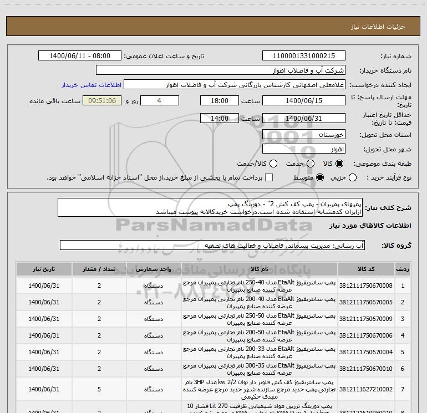Click the need date 1400/06/31 in row 7
This screenshot has width=427, height=413.
[44, 389]
